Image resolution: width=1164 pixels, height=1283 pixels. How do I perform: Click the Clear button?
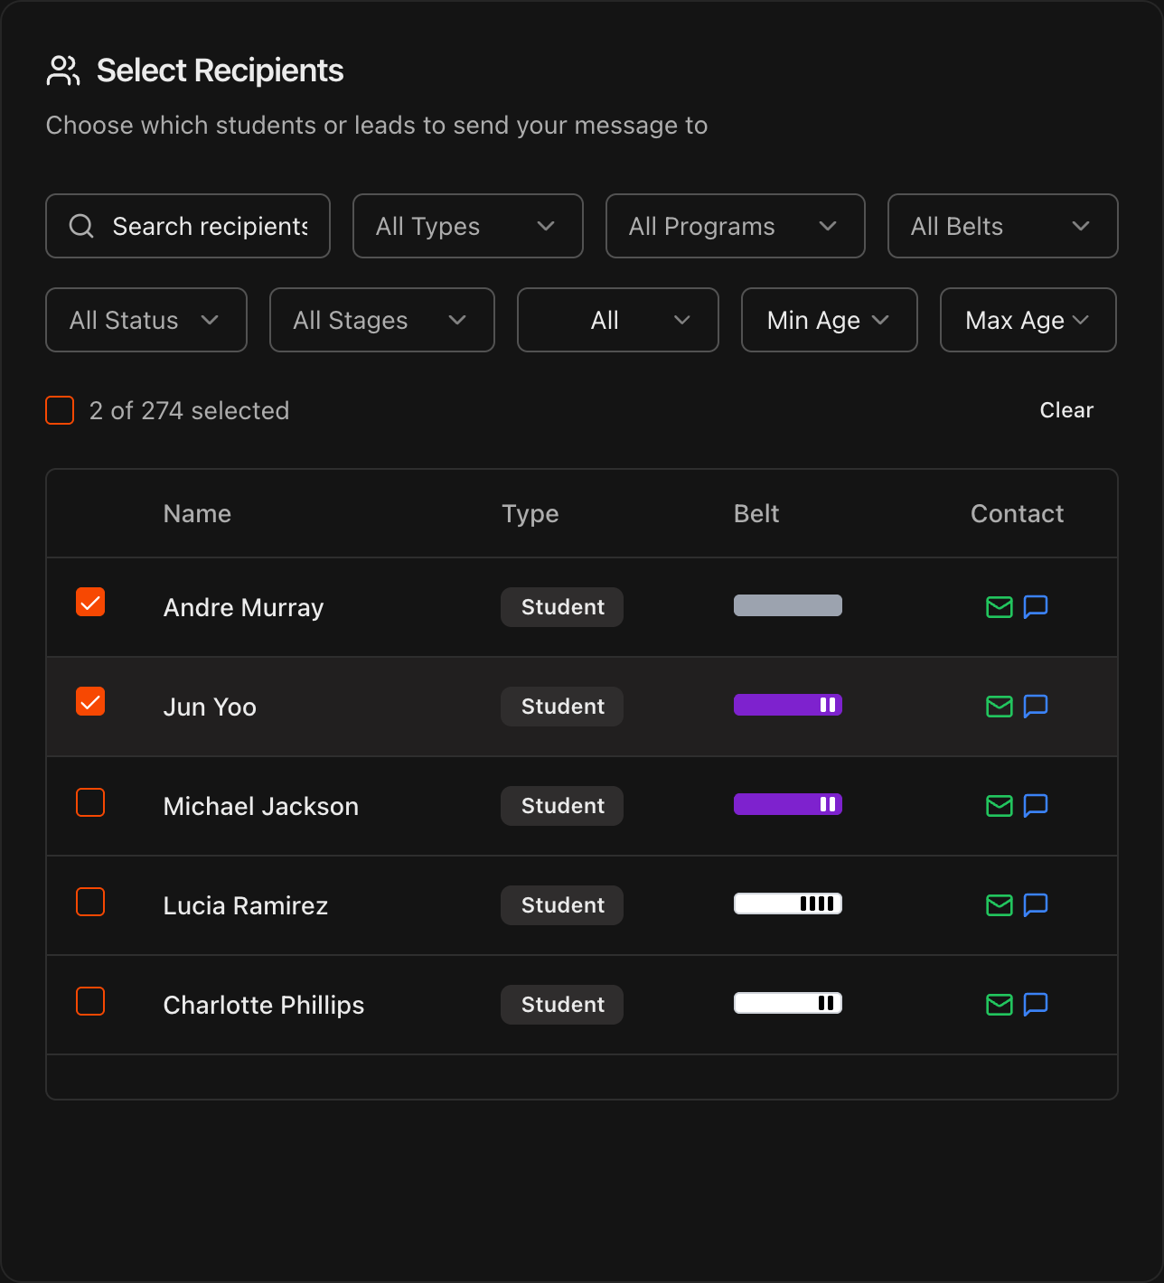click(x=1066, y=410)
